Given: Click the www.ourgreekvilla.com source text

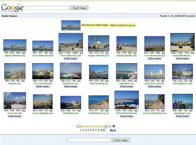Looking at the screenshot, I should point(155,113).
